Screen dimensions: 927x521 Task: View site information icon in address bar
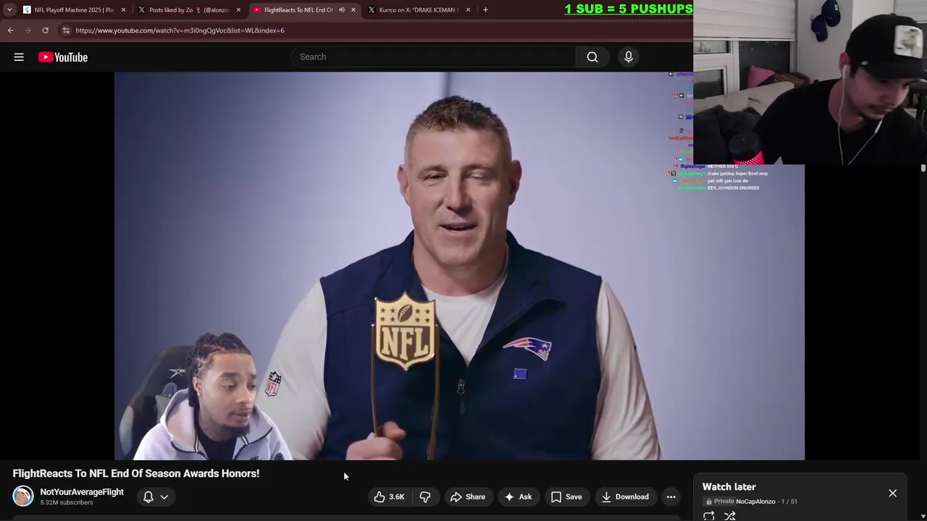click(x=66, y=30)
